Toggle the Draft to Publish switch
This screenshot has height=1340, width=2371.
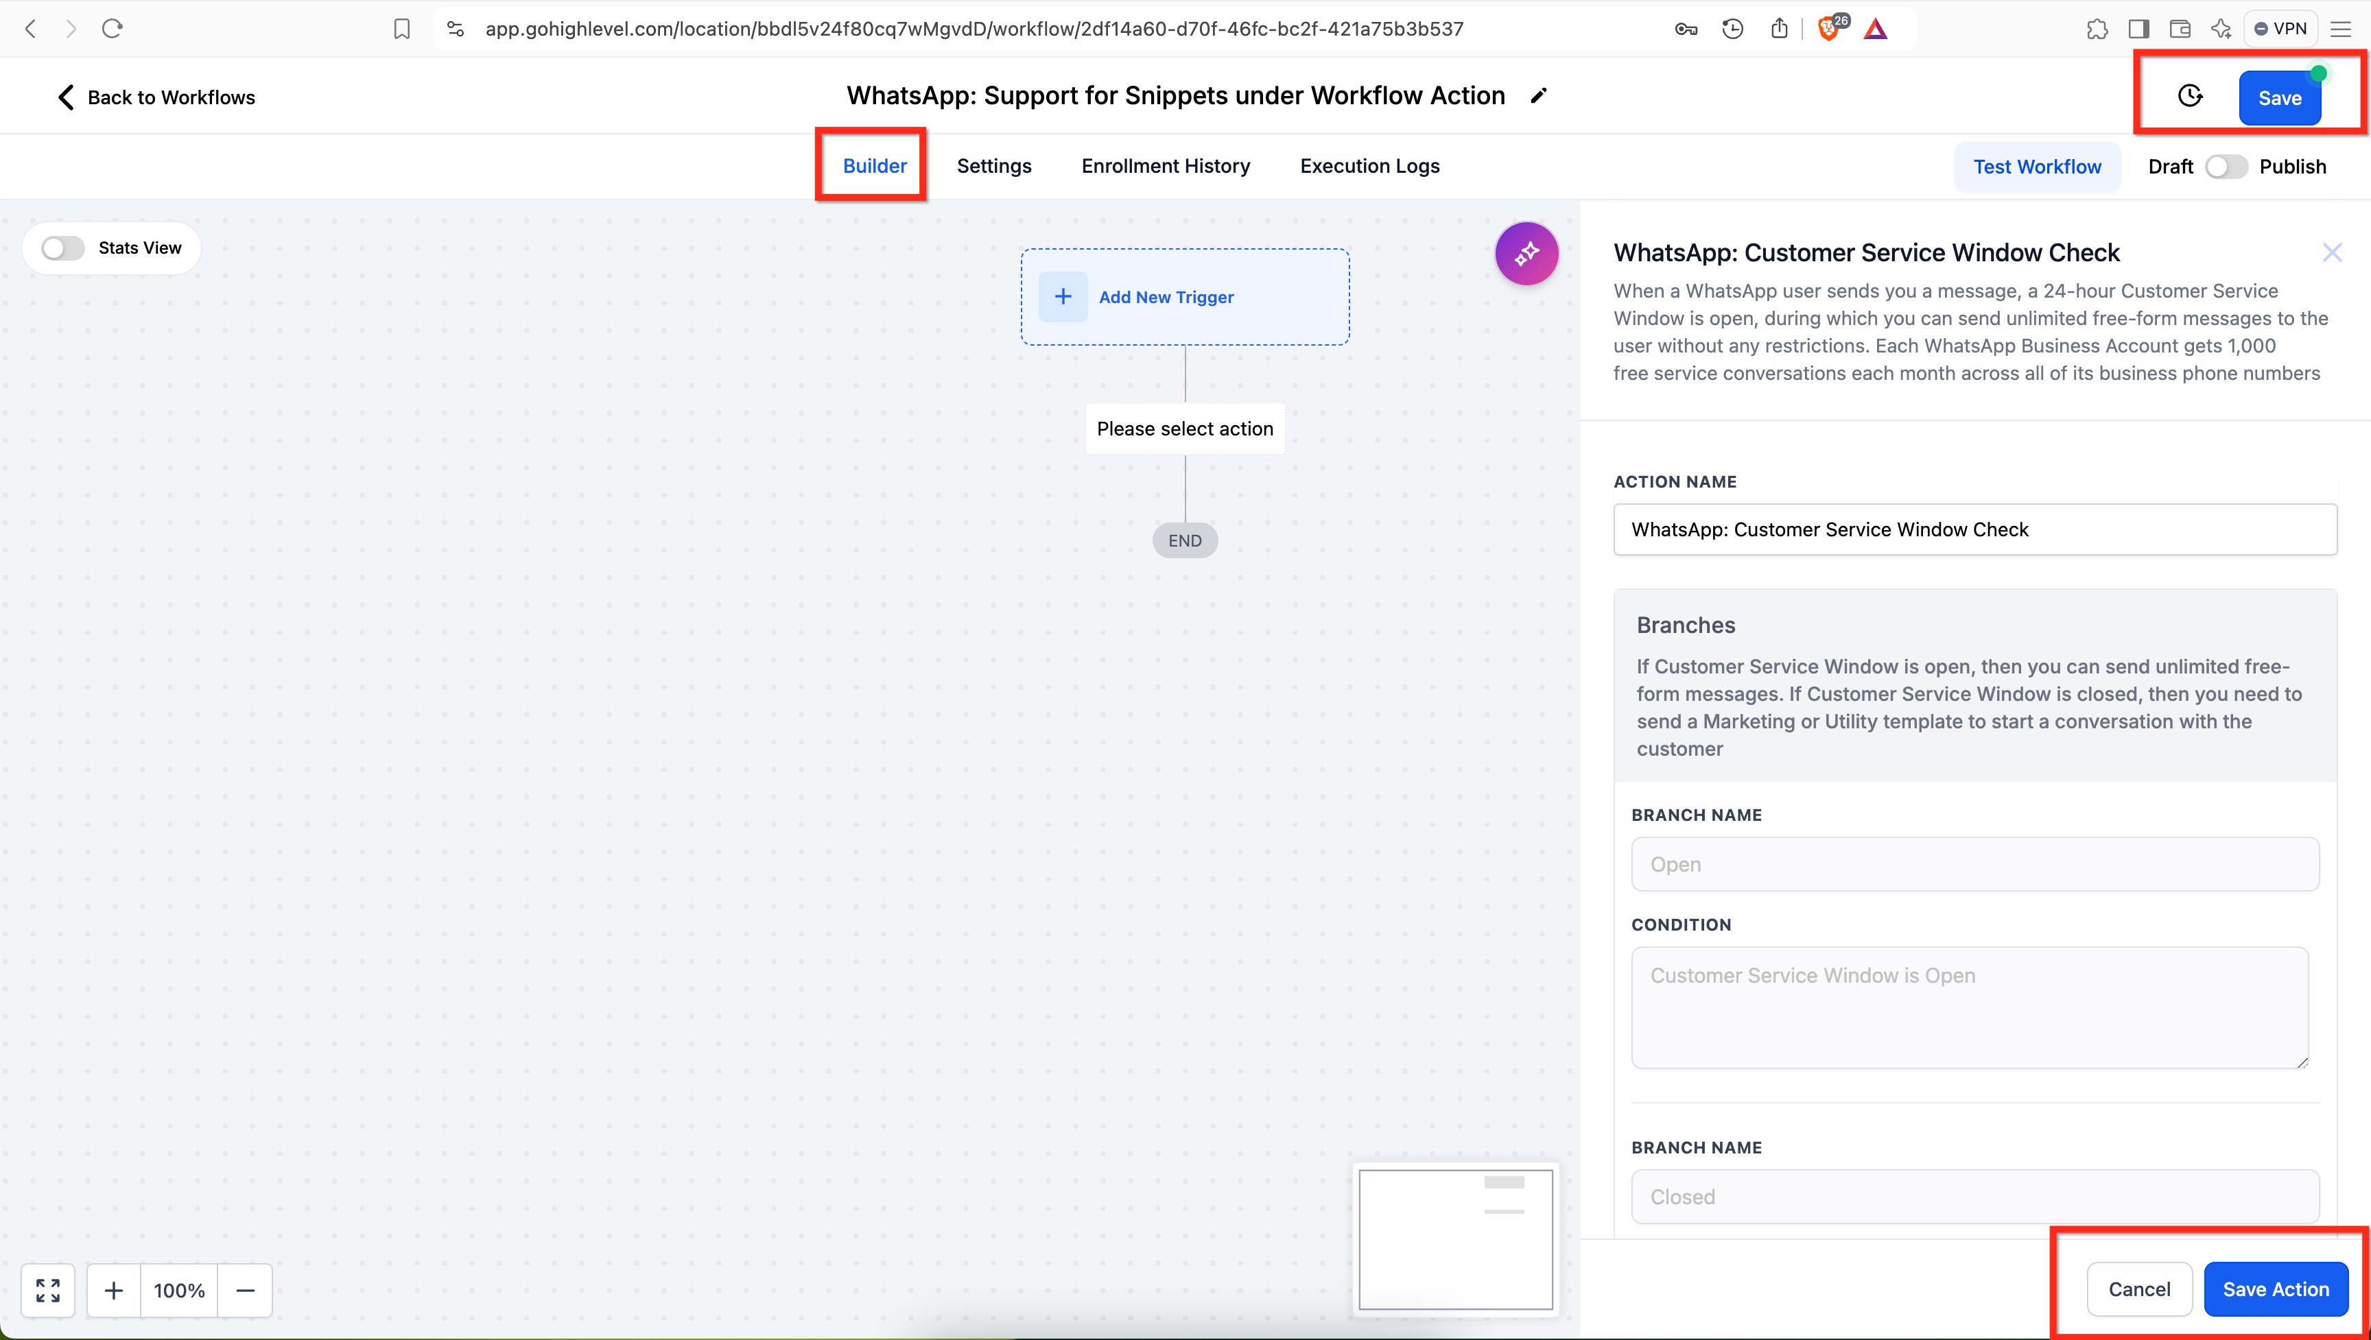(2226, 167)
